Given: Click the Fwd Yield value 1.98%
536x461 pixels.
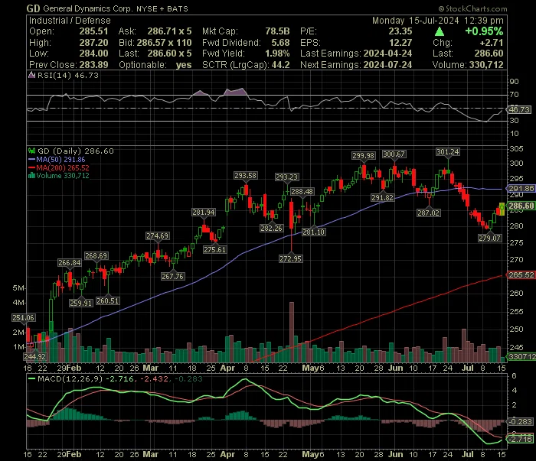Looking at the screenshot, I should click(277, 54).
